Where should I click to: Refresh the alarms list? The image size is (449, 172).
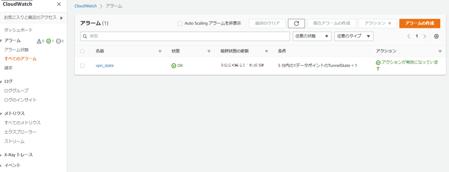tap(297, 24)
